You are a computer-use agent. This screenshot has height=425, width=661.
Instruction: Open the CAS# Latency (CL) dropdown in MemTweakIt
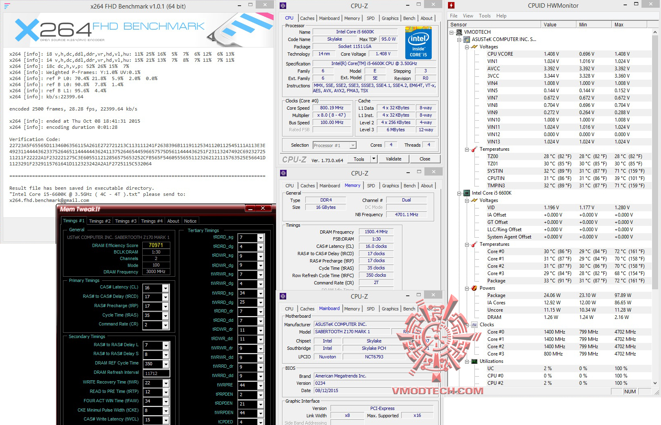click(165, 288)
